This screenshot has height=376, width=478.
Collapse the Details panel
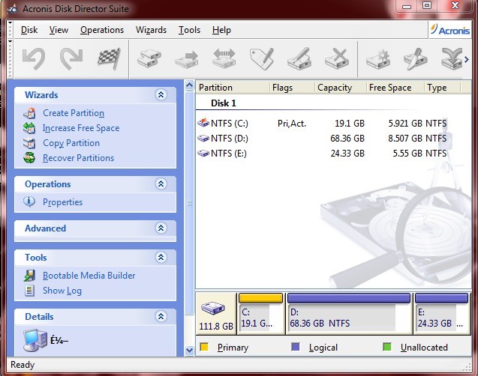coord(161,316)
